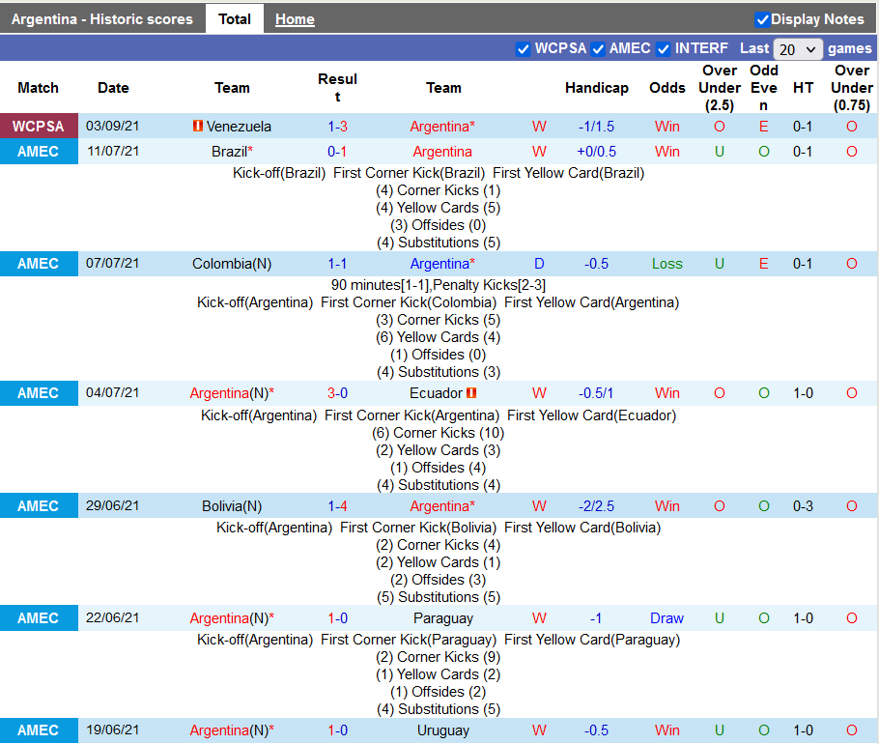Open the Last games count dropdown
The image size is (879, 744).
[x=797, y=49]
